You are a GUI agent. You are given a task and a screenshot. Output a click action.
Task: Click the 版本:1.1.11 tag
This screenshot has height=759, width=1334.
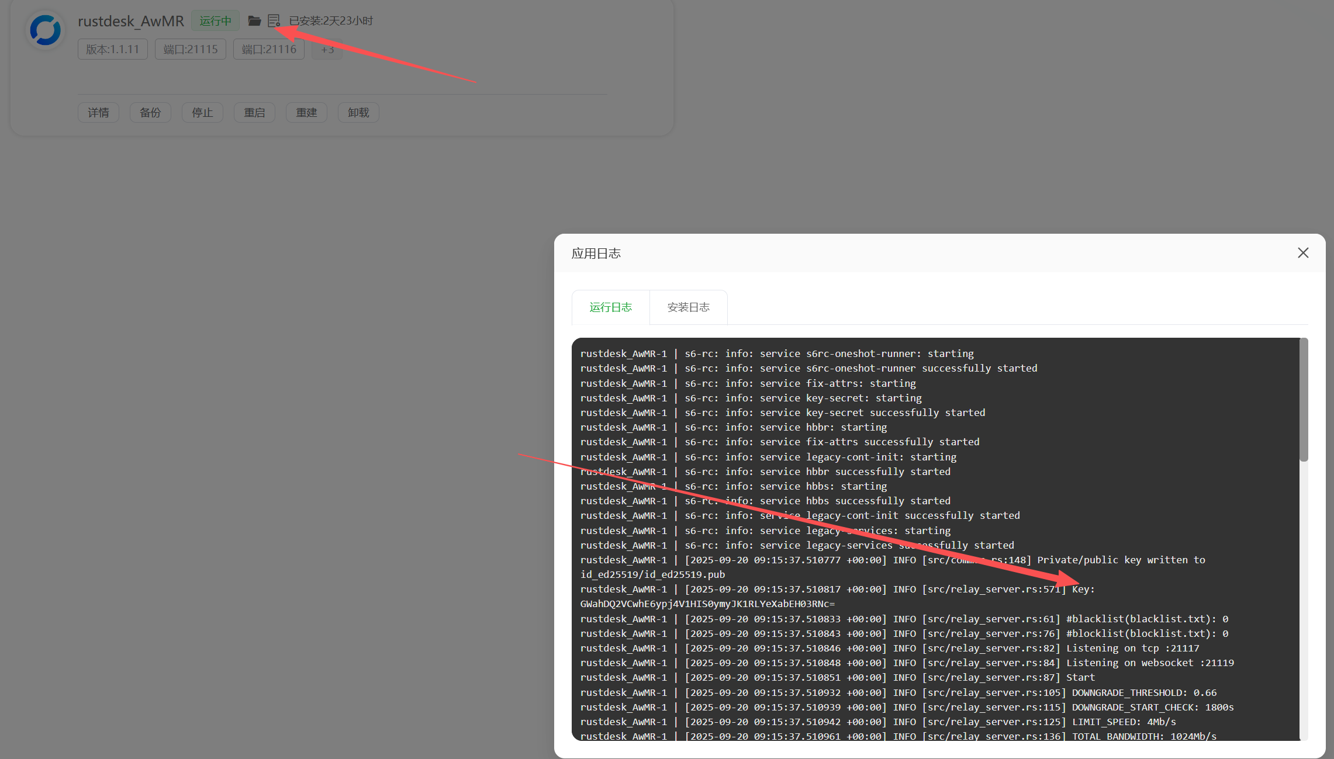click(x=113, y=49)
